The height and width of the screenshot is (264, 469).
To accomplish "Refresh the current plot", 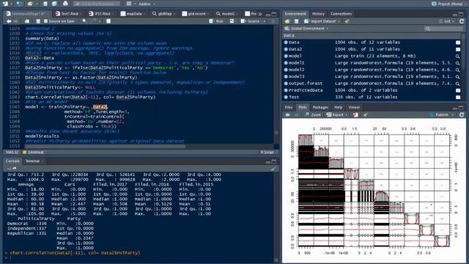I will [x=462, y=114].
